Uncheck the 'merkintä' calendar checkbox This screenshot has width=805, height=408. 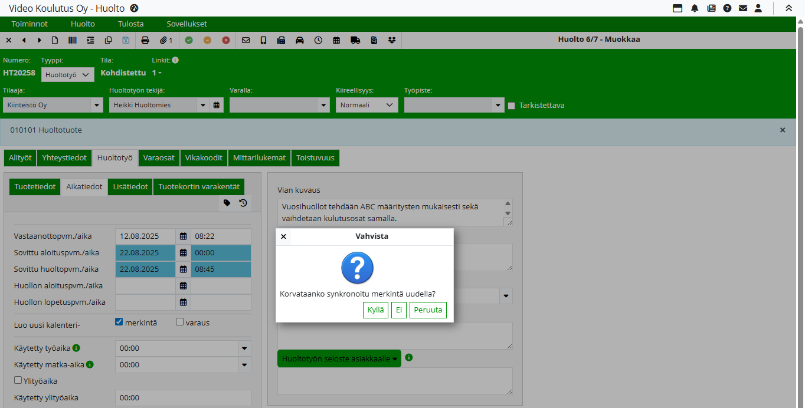click(x=119, y=322)
